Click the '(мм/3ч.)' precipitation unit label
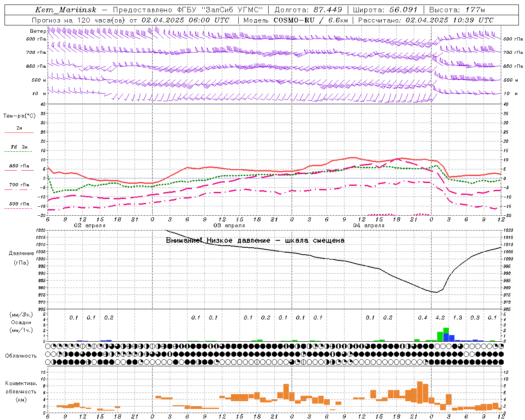 pyautogui.click(x=21, y=315)
